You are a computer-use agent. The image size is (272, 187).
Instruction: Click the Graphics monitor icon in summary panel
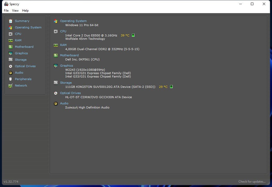tap(56, 66)
